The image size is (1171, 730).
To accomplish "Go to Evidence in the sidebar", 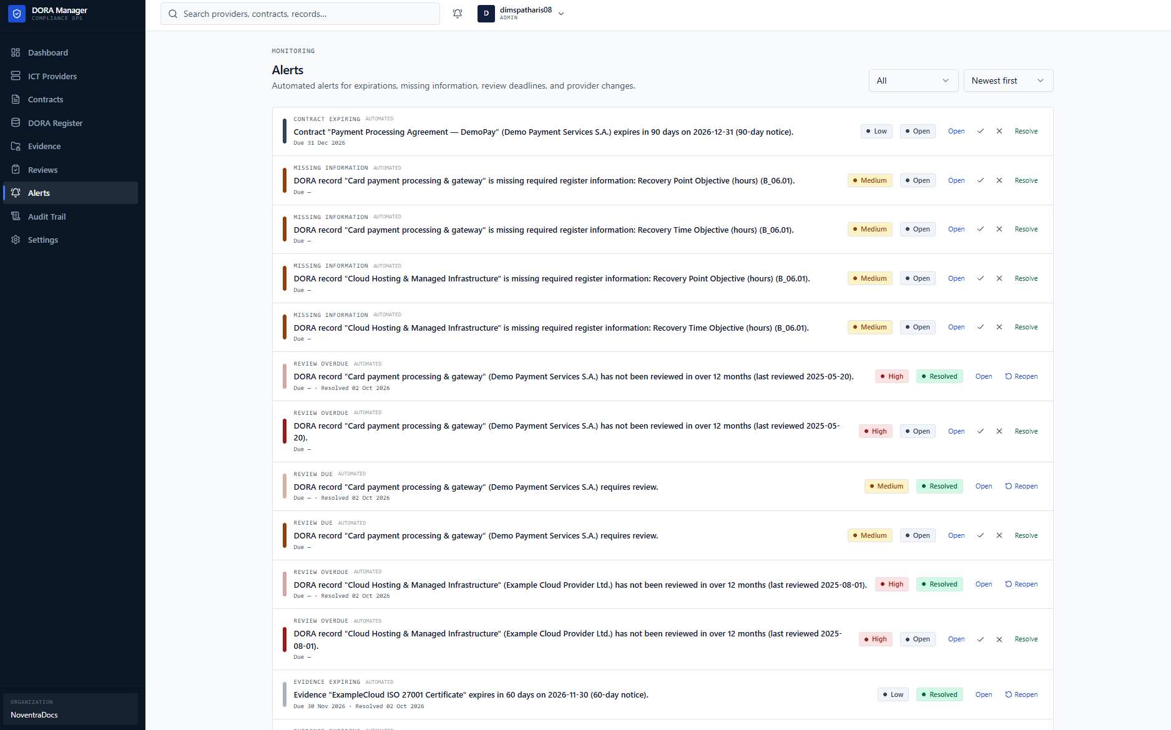I will (71, 146).
